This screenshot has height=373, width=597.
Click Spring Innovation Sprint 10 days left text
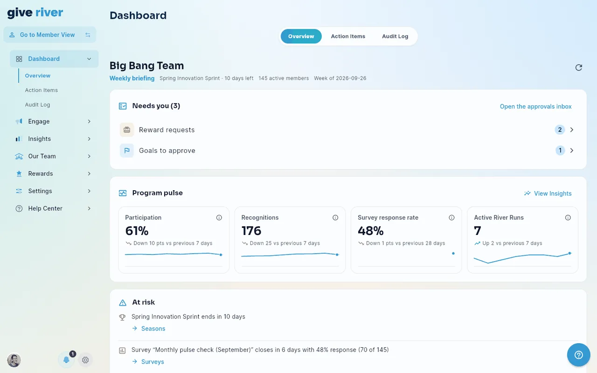tap(207, 78)
